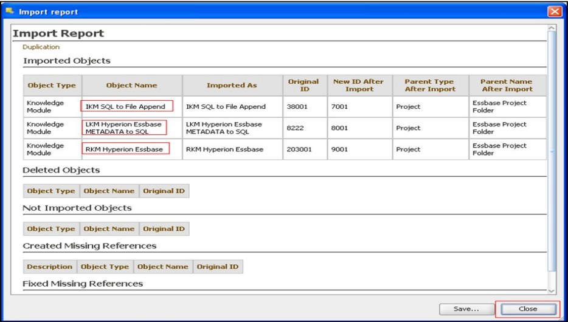Viewport: 568px width, 322px height.
Task: Click Imported Objects 'Object Name' header
Action: [x=132, y=86]
